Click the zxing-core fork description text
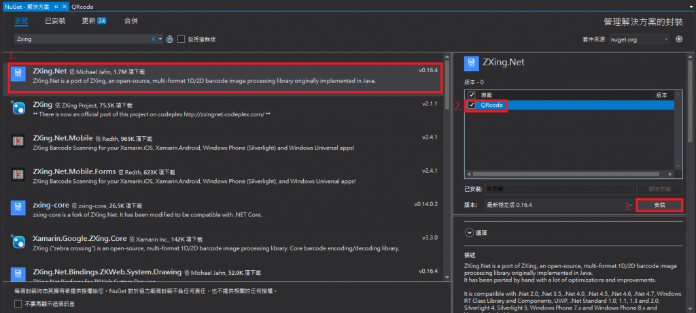The height and width of the screenshot is (313, 696). pyautogui.click(x=147, y=215)
